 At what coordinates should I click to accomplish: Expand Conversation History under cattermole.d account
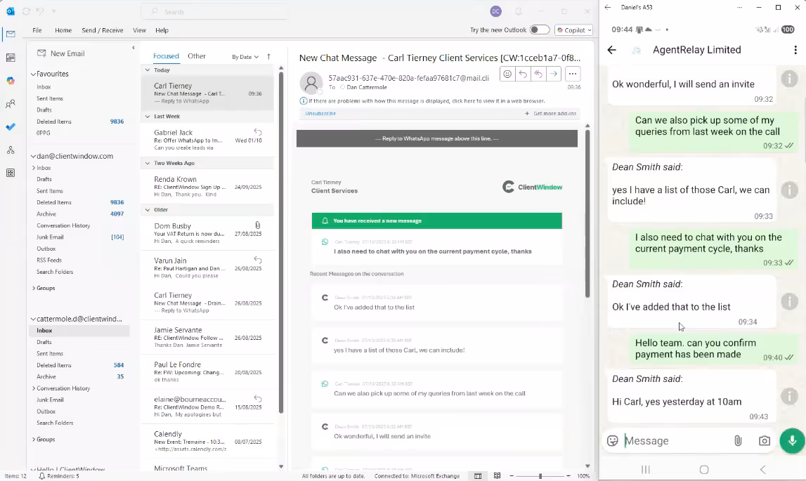tap(34, 388)
